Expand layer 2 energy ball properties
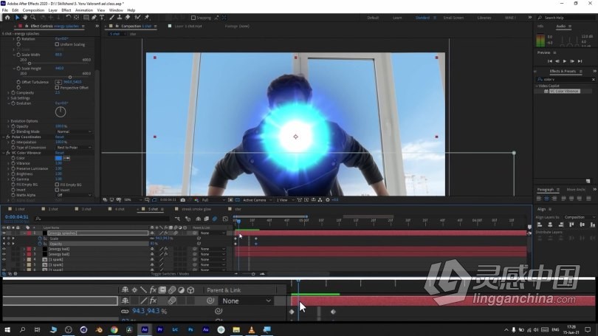 click(x=24, y=249)
